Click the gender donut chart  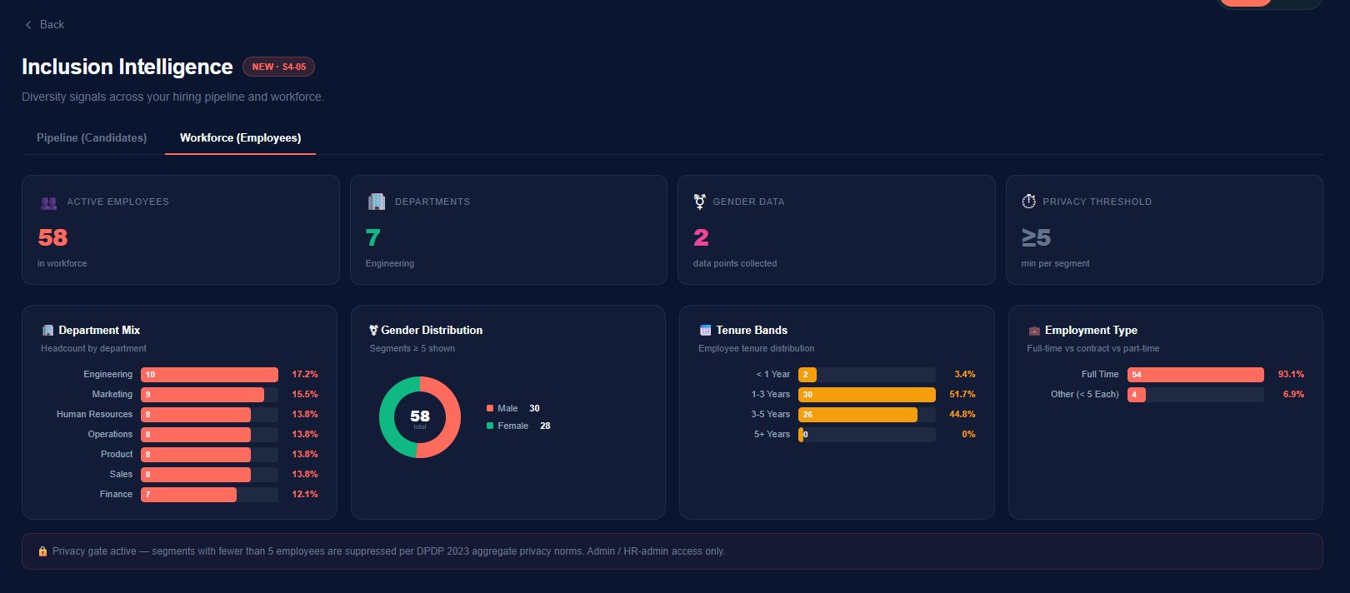[420, 417]
